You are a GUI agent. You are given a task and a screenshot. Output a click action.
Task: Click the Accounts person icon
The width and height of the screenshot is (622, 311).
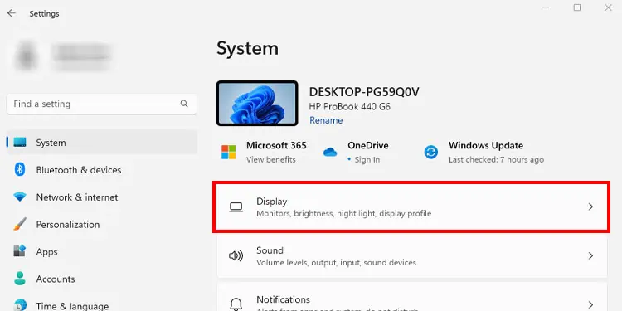(19, 279)
